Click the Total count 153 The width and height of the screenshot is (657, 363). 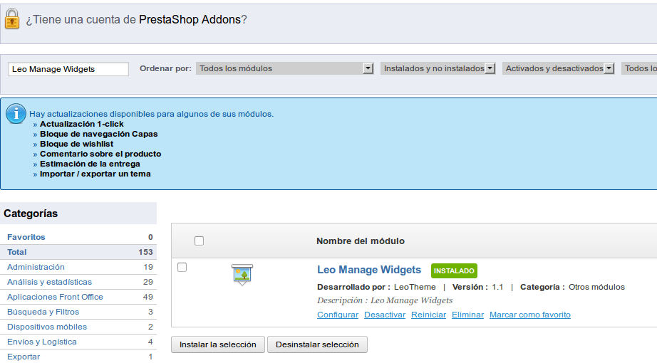click(146, 252)
